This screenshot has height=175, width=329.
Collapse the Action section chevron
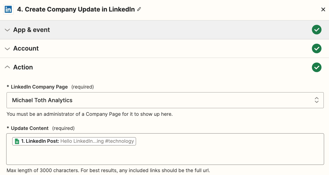[x=8, y=67]
